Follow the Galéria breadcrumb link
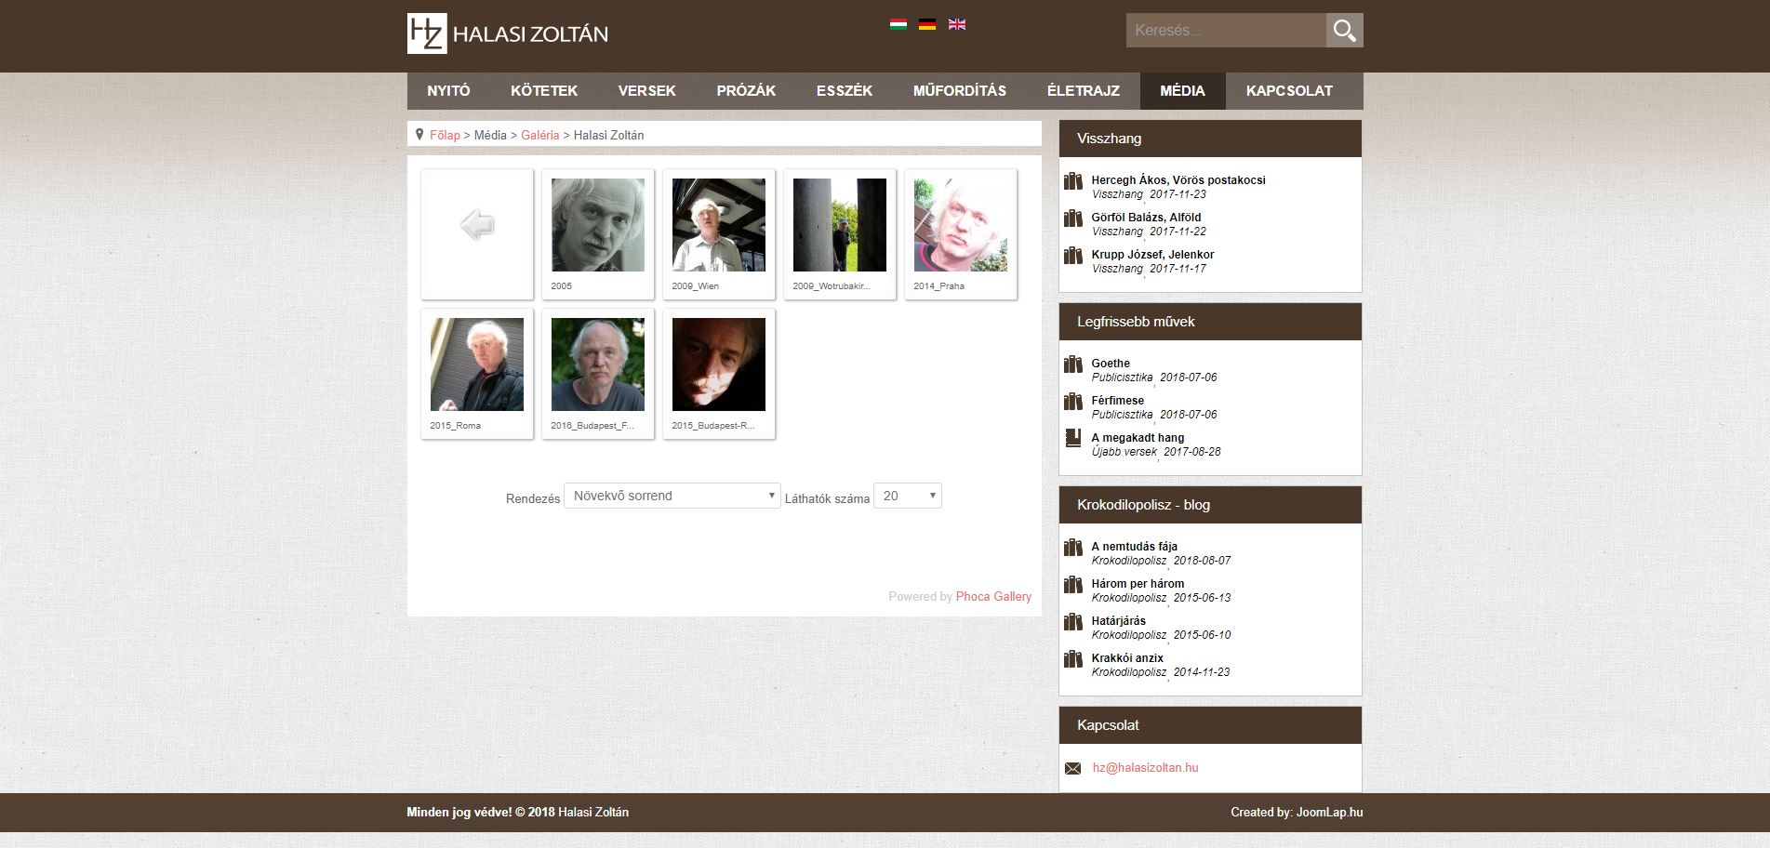 tap(539, 135)
